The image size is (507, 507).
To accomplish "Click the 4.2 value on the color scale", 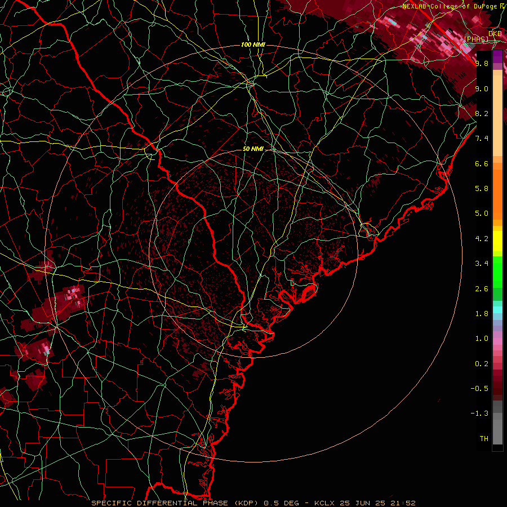I will (482, 239).
